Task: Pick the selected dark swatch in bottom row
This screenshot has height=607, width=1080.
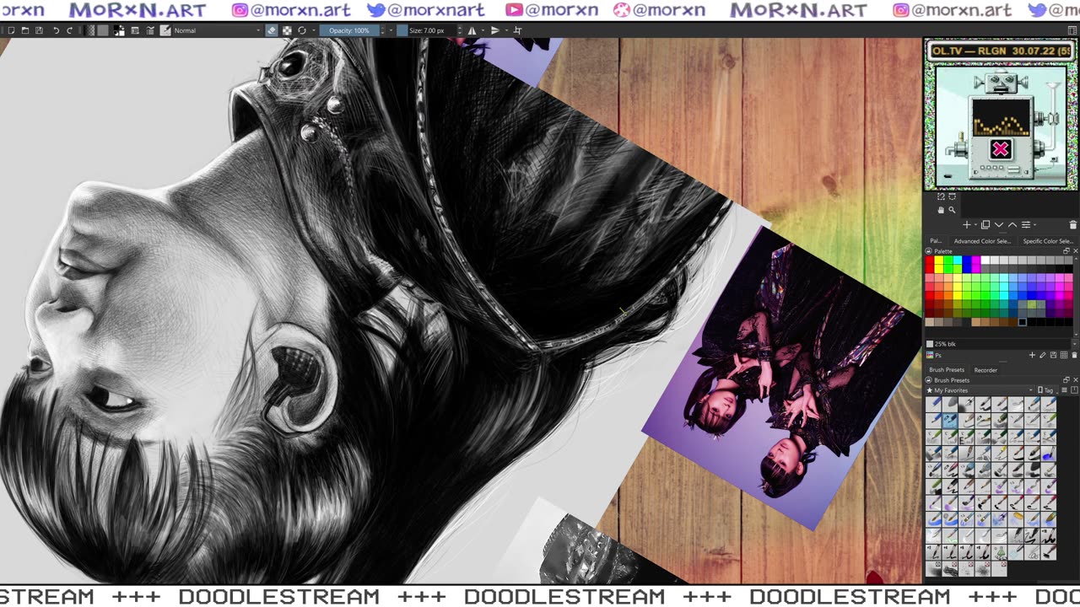Action: tap(1022, 322)
